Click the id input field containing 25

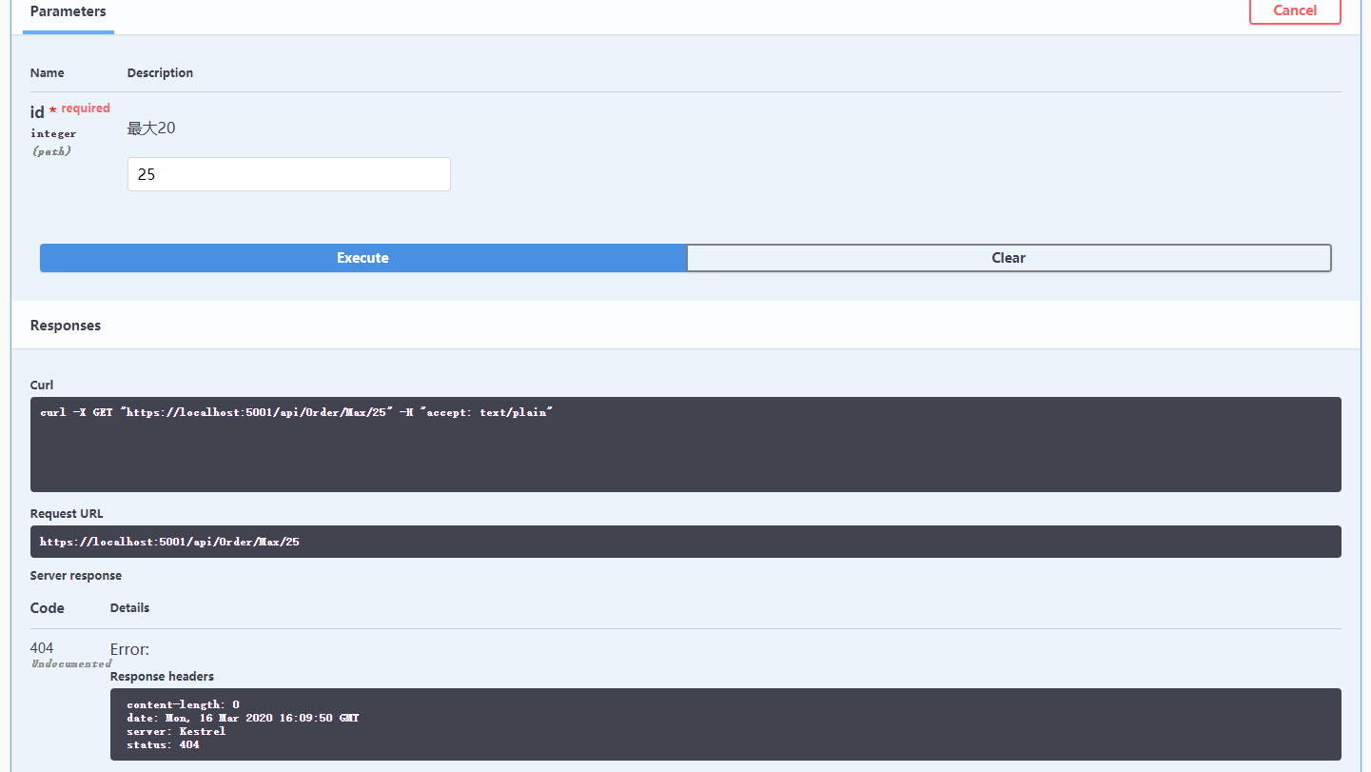[289, 174]
